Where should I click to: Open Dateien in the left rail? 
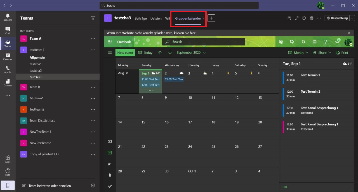[8, 83]
